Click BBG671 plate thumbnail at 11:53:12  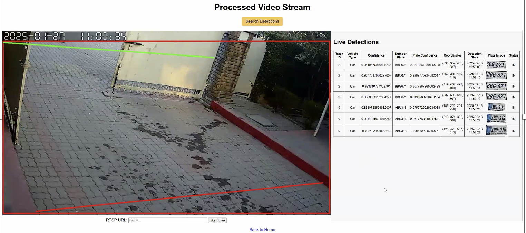pos(496,97)
